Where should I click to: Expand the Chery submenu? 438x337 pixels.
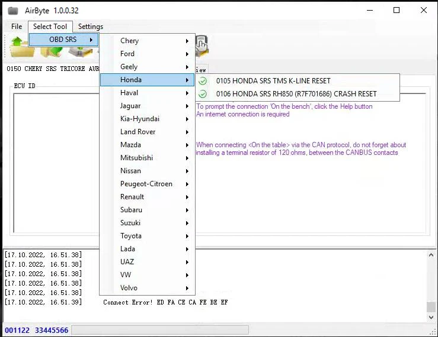147,41
